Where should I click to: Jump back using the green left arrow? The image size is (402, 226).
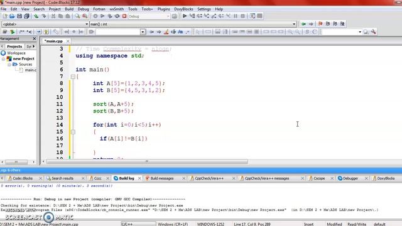(303, 24)
